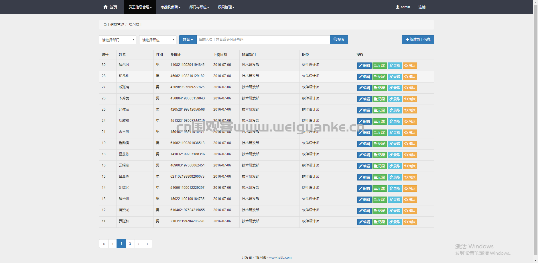View 记录 for employee 邱依波
538x263 pixels.
pyautogui.click(x=380, y=110)
